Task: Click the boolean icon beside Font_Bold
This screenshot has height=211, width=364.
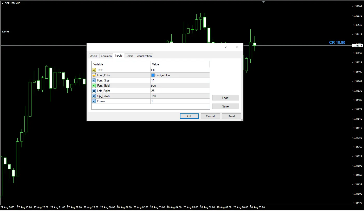Action: tap(94, 86)
